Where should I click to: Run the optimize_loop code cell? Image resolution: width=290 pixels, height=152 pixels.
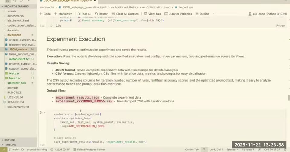[41, 112]
